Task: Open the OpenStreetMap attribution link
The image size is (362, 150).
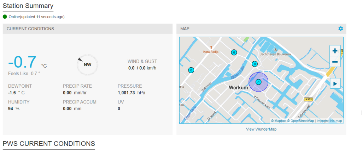Action: tap(300, 121)
